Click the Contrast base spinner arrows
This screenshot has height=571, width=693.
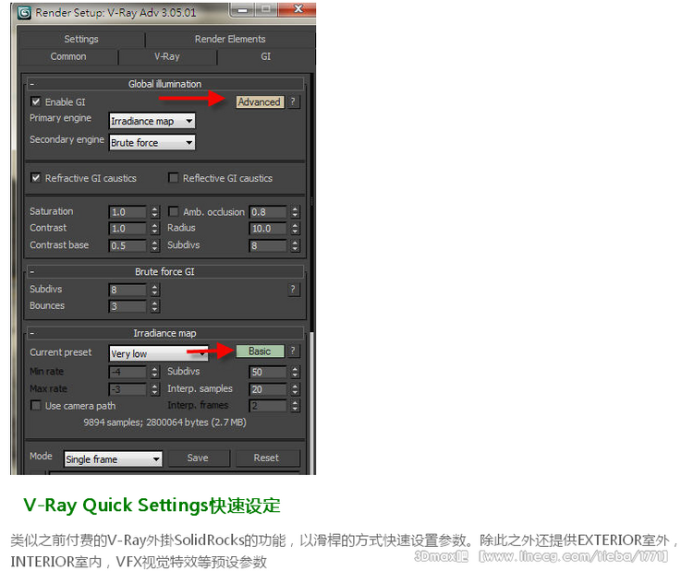point(154,245)
